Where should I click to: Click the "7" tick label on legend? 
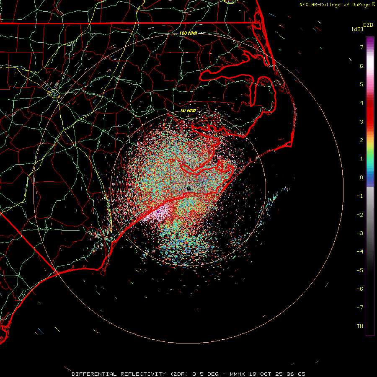(x=362, y=47)
